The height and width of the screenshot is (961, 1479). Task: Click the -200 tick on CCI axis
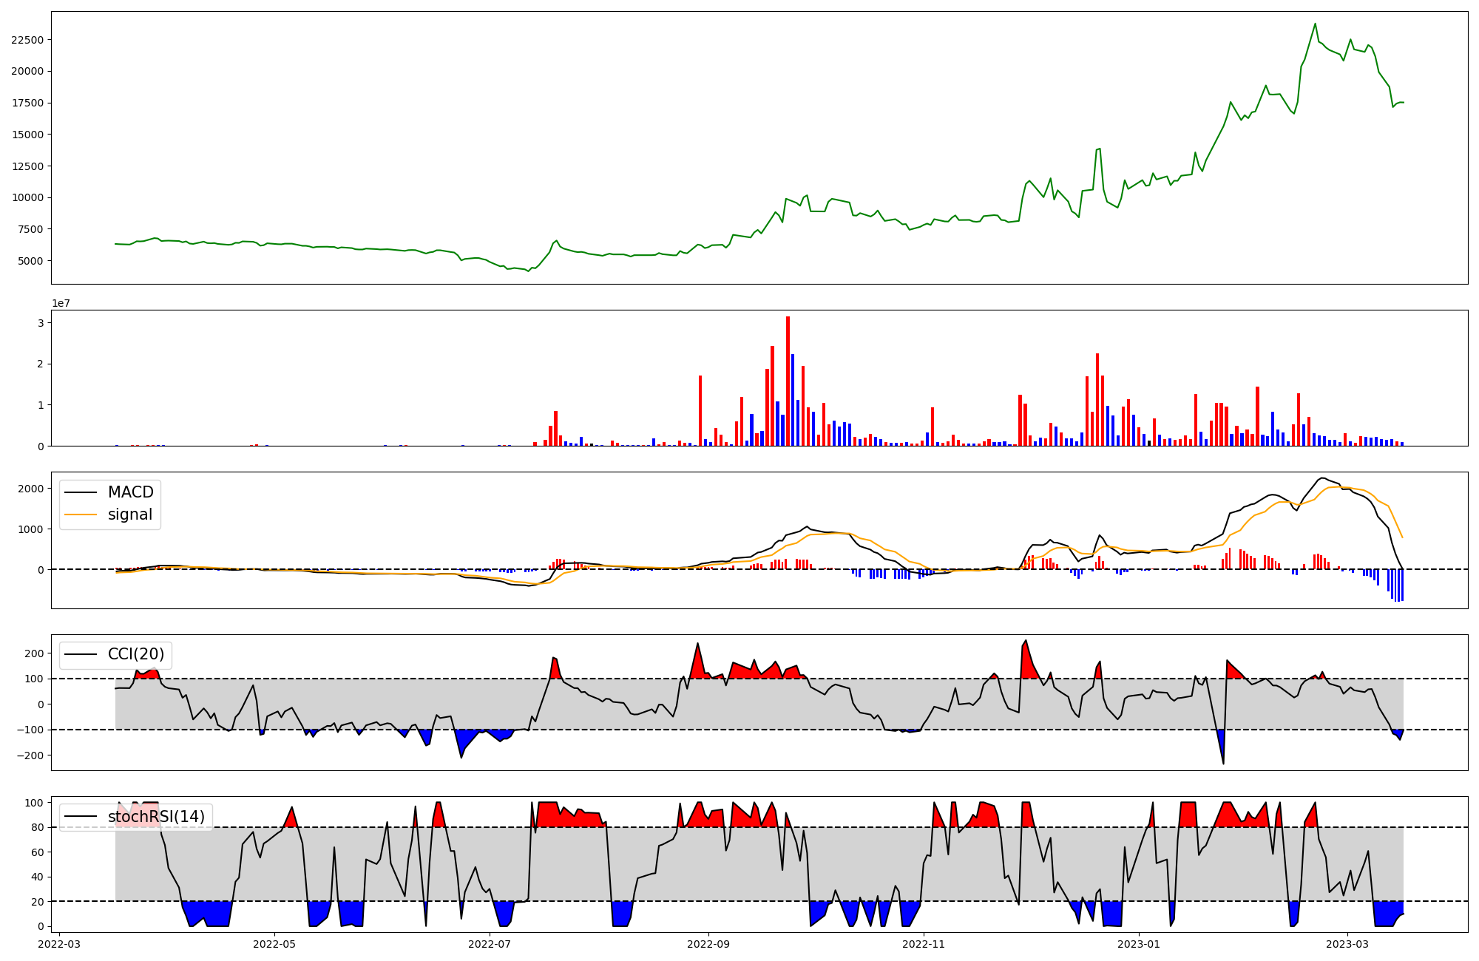pyautogui.click(x=30, y=755)
